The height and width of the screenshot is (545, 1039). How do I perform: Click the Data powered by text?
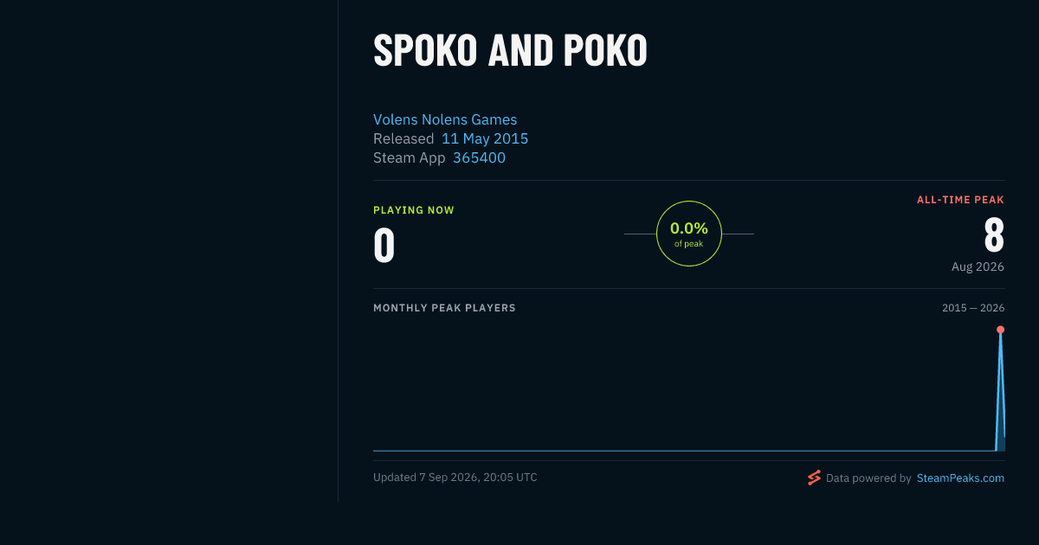coord(868,478)
